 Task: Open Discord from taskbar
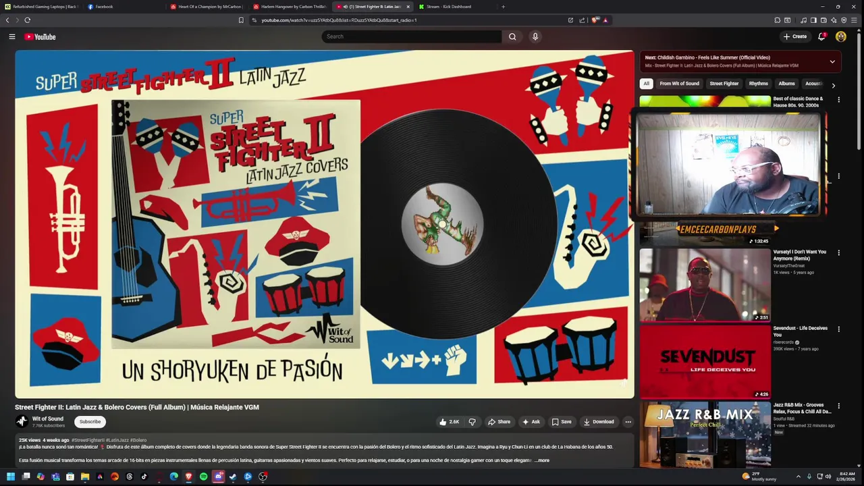[218, 477]
